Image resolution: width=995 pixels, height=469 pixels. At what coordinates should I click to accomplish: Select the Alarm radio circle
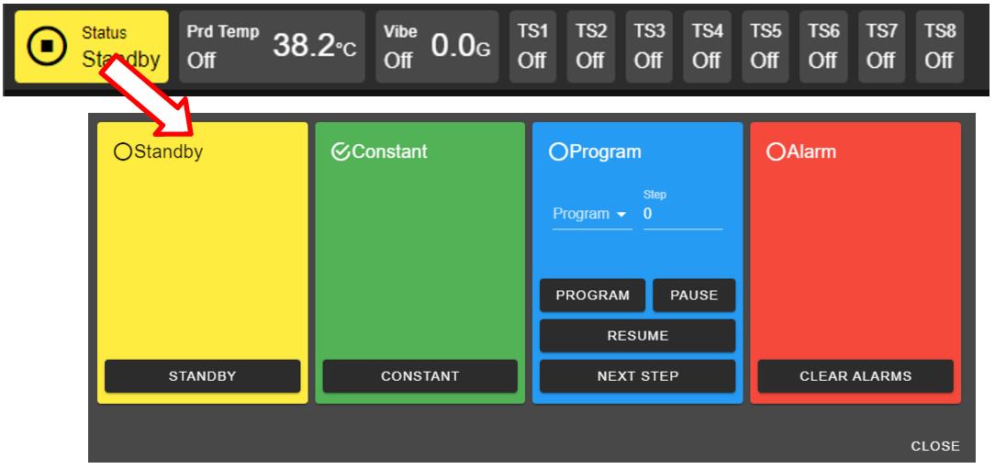[x=776, y=151]
